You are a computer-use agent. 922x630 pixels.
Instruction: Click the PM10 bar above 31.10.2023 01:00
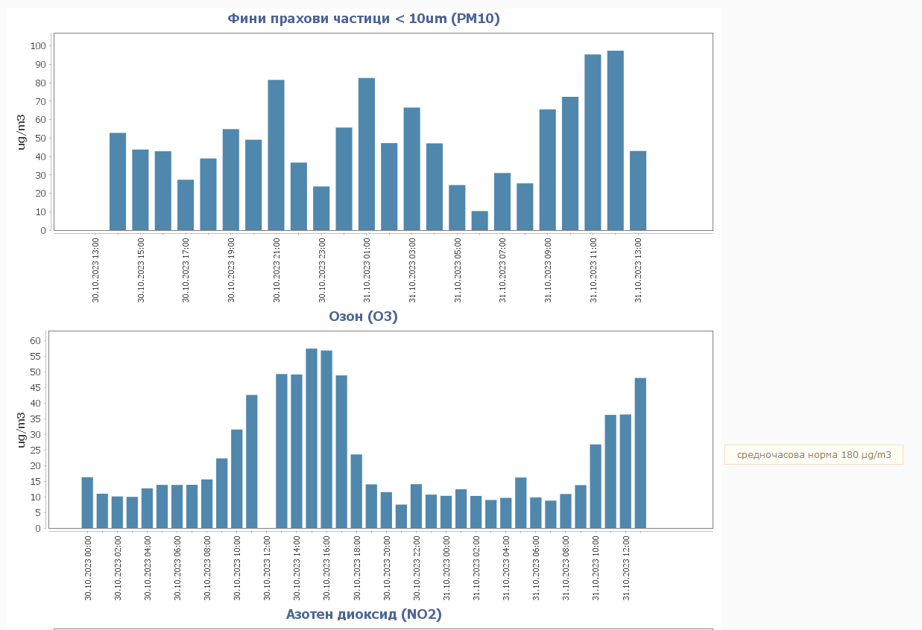coord(367,154)
